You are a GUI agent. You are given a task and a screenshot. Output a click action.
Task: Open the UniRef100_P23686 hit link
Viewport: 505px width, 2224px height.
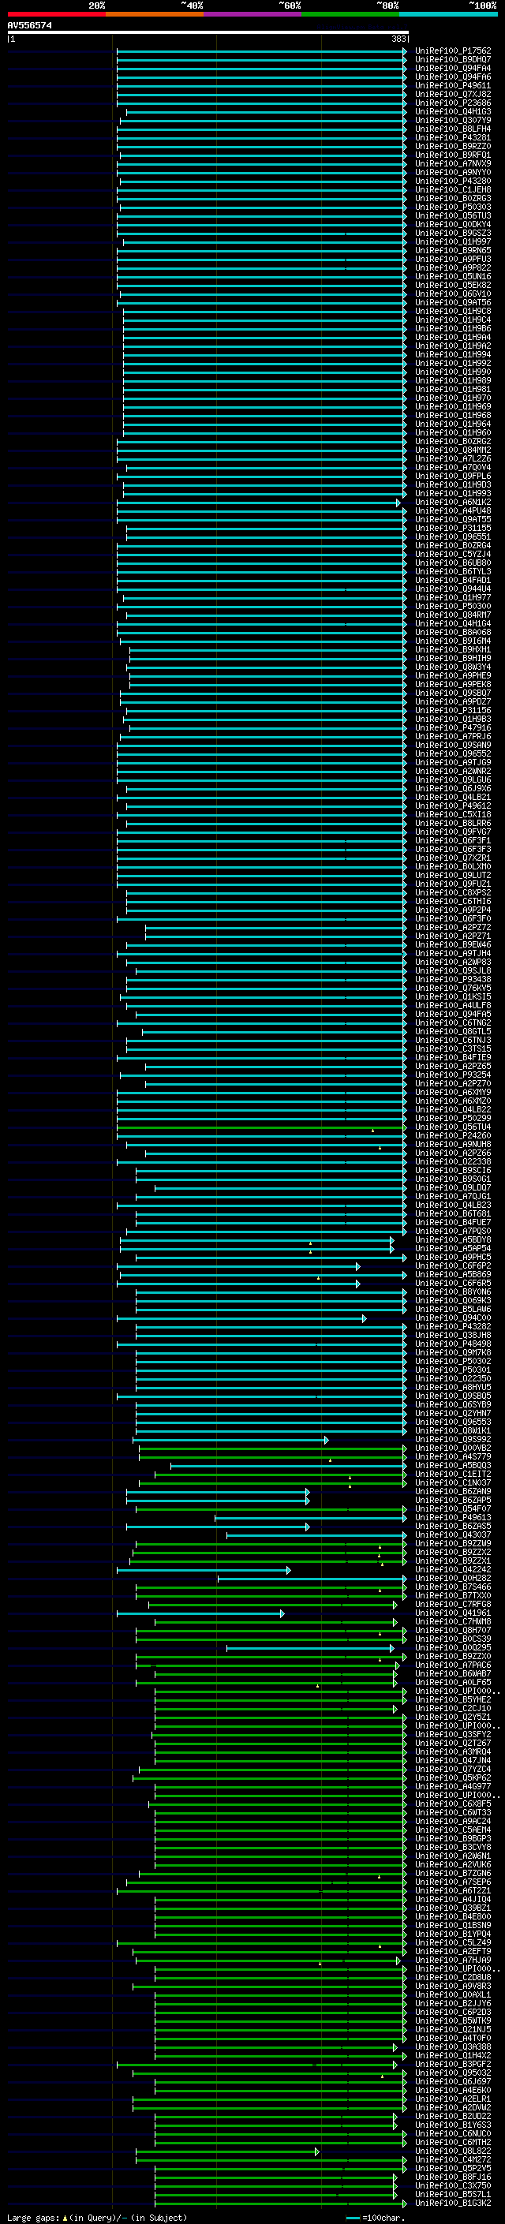click(452, 103)
